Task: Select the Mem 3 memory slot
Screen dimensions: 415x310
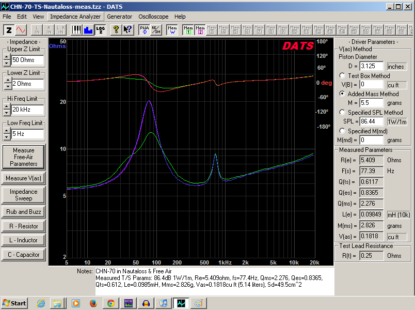Action: 212,30
